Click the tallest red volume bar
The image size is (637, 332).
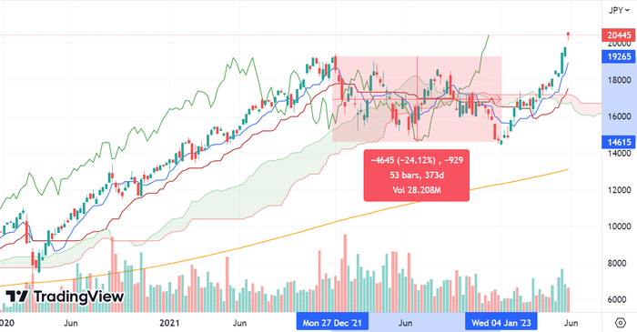(x=345, y=273)
